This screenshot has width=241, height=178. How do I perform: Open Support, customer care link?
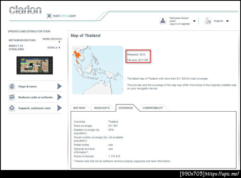[35, 108]
